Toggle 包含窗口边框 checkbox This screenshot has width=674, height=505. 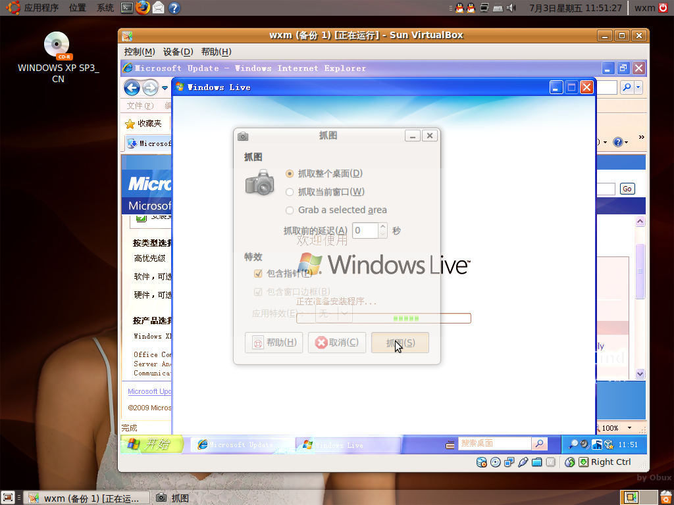(258, 292)
